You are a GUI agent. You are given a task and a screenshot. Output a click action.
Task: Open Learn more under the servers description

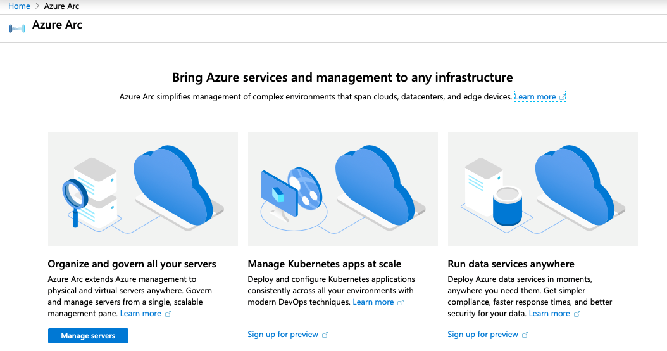point(140,314)
